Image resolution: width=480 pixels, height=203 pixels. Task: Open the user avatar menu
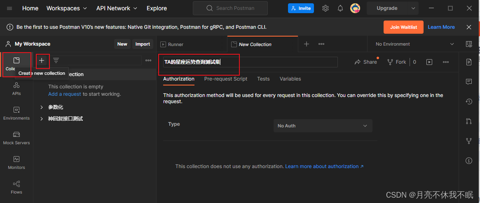coord(355,8)
